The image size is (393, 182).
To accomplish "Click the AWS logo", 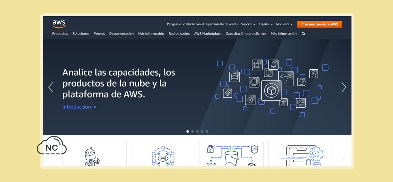I will [x=59, y=24].
